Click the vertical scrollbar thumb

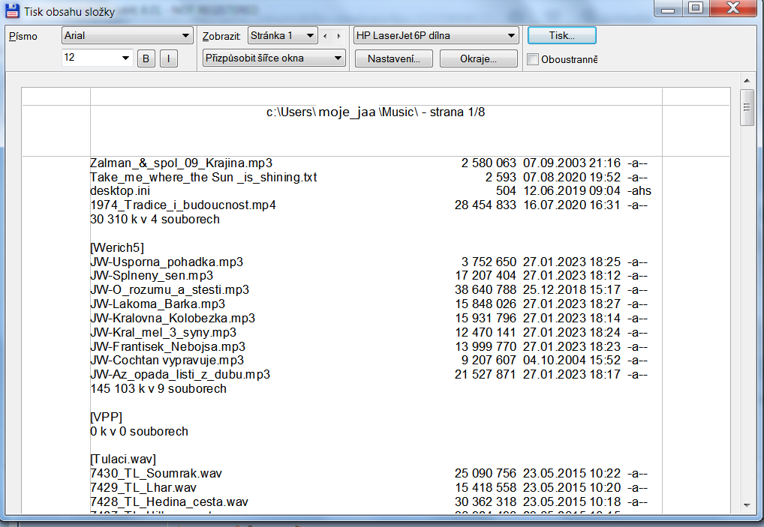click(x=746, y=106)
